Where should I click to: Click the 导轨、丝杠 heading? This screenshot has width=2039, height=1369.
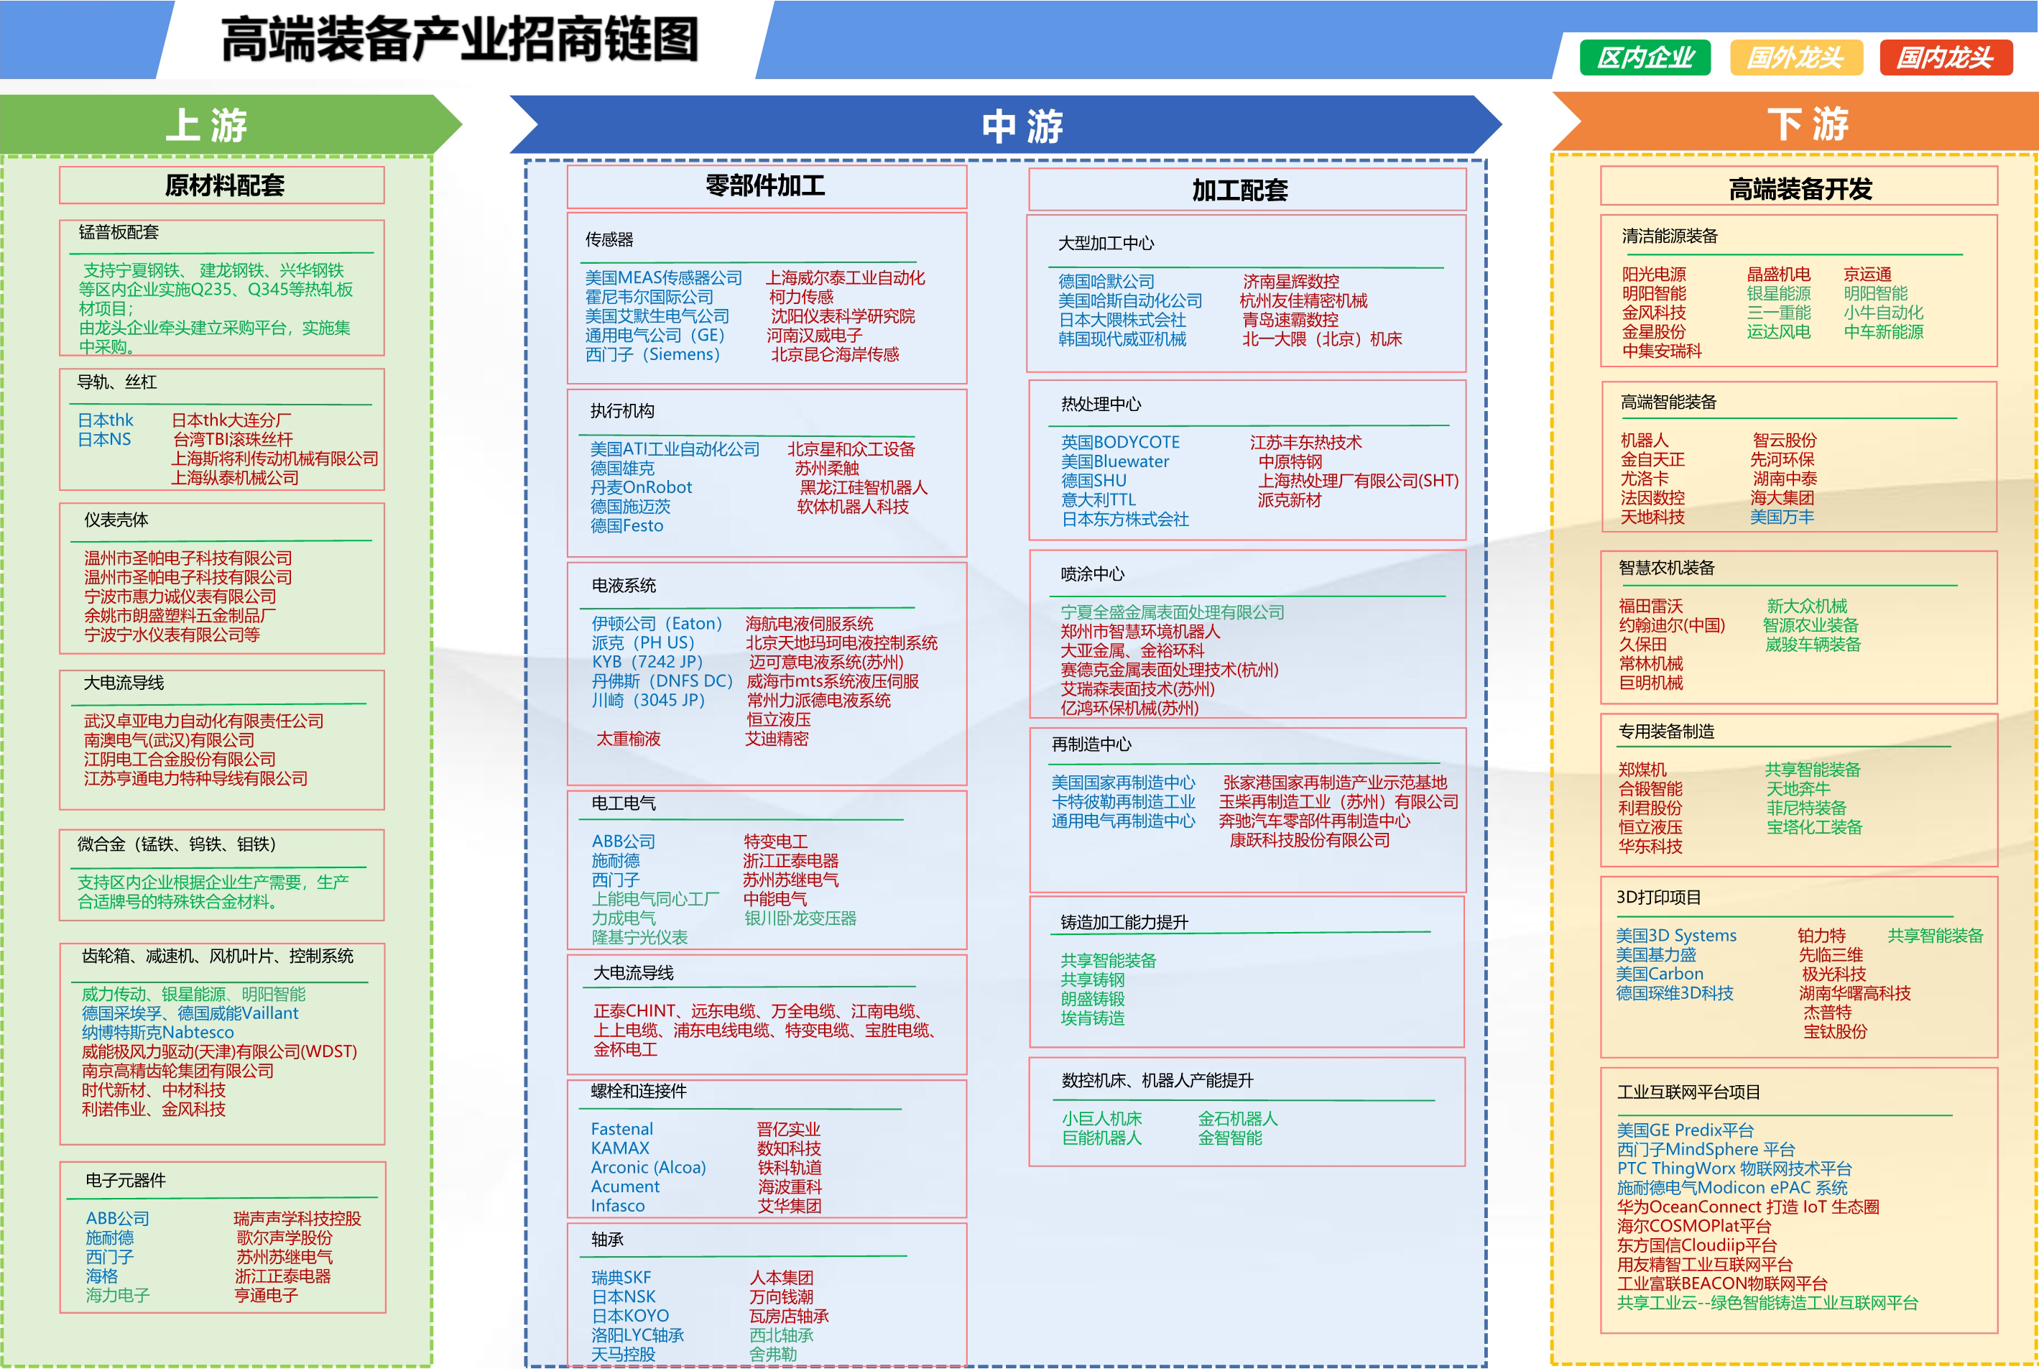click(117, 382)
